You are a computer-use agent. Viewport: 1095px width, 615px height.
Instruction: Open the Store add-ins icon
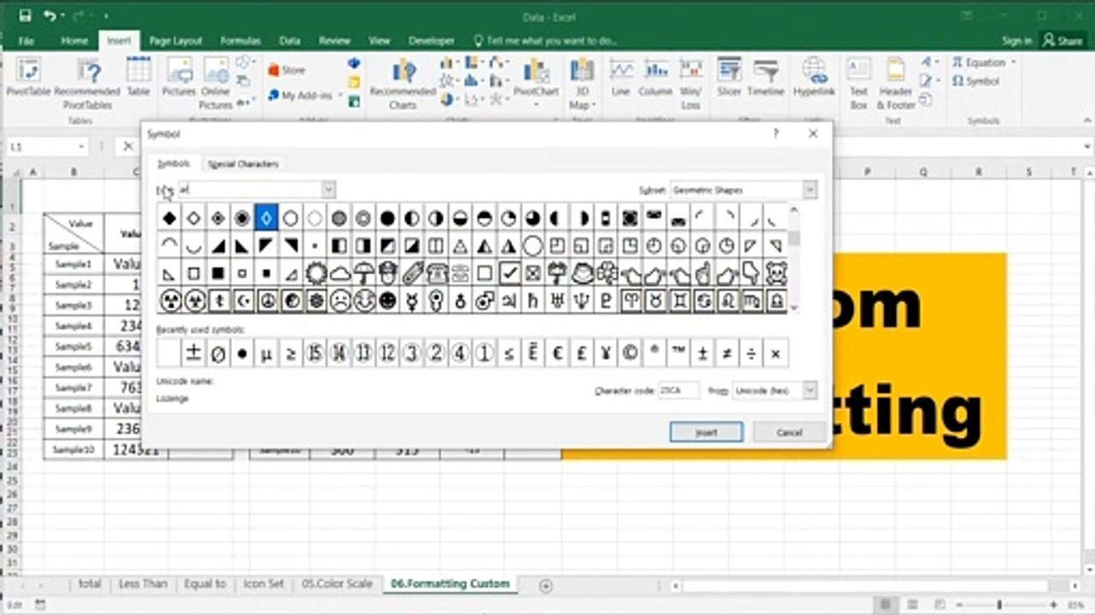[287, 71]
